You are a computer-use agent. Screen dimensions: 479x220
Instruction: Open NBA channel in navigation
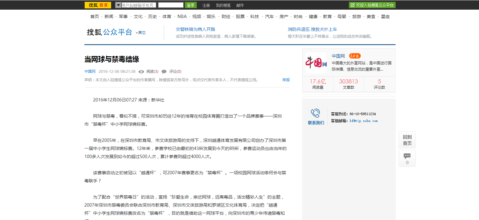tap(182, 16)
